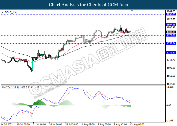The height and width of the screenshot is (126, 177).
Task: Click the 28 Jul 20:00 time label
Action: [x=72, y=124]
